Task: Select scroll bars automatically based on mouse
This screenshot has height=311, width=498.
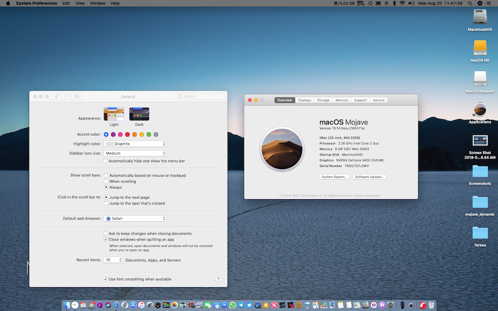Action: [x=106, y=175]
